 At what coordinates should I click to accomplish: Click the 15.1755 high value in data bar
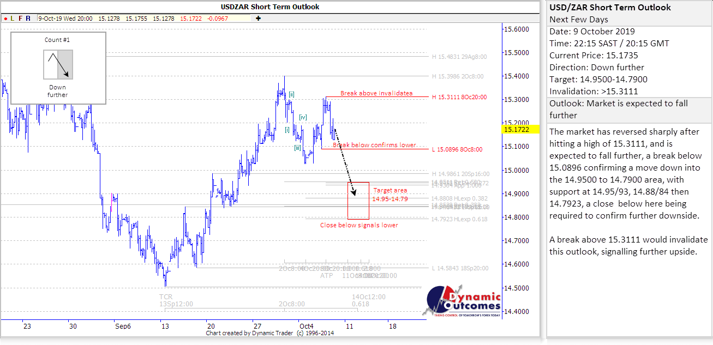(x=136, y=18)
